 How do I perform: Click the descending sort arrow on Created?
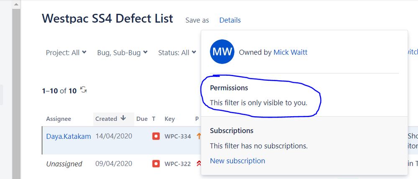point(123,118)
